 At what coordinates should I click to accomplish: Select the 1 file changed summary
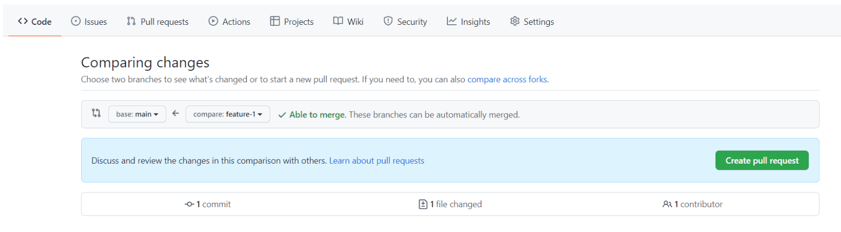coord(450,204)
